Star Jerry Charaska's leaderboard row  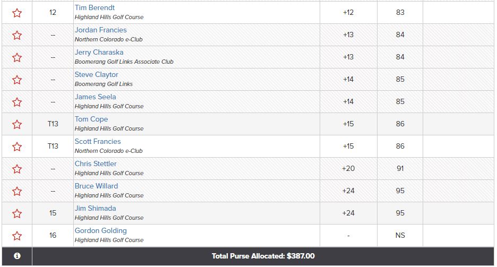tap(17, 58)
